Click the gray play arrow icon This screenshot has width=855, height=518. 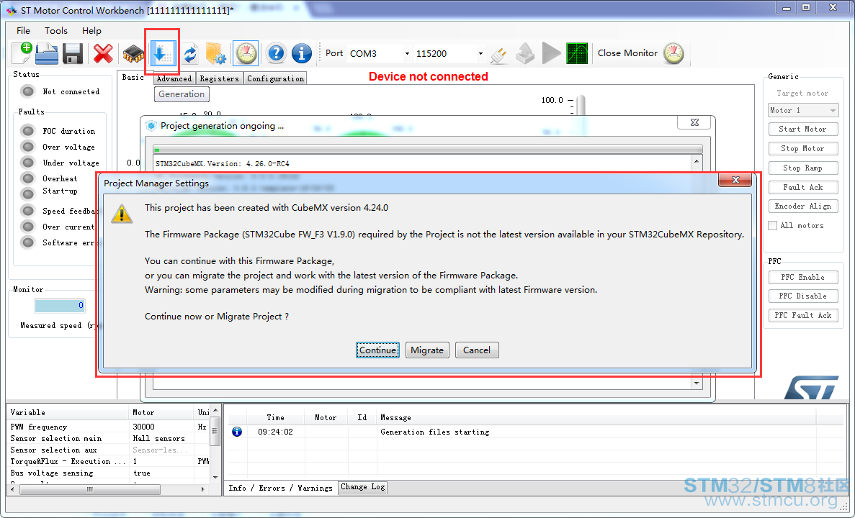click(x=551, y=53)
